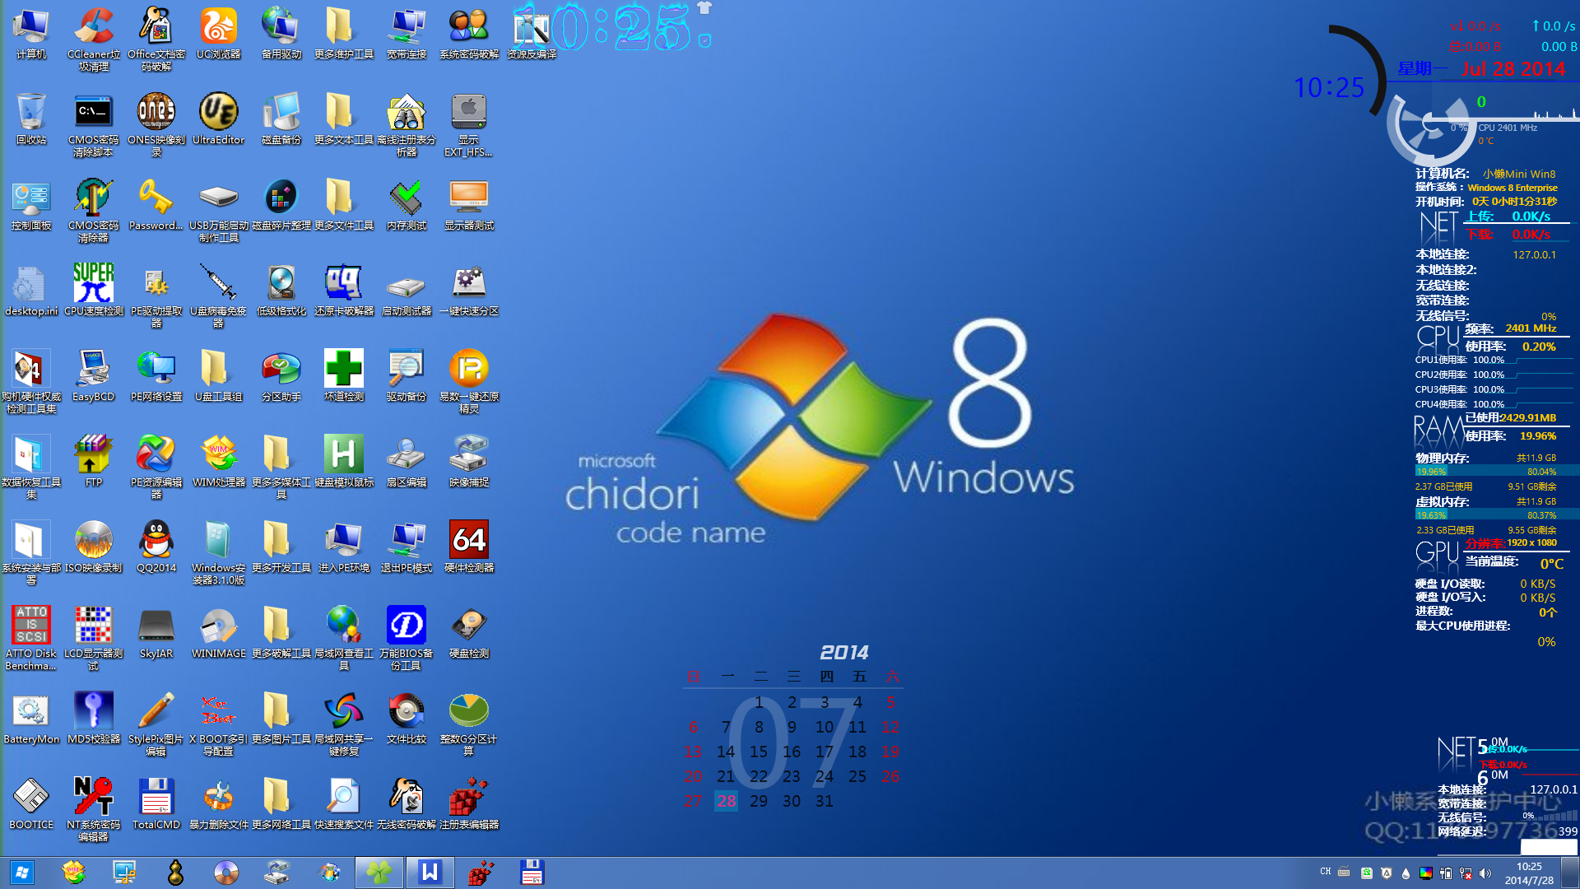Launch 硬盘检测 hard disk icon
The width and height of the screenshot is (1580, 889).
coord(469,632)
